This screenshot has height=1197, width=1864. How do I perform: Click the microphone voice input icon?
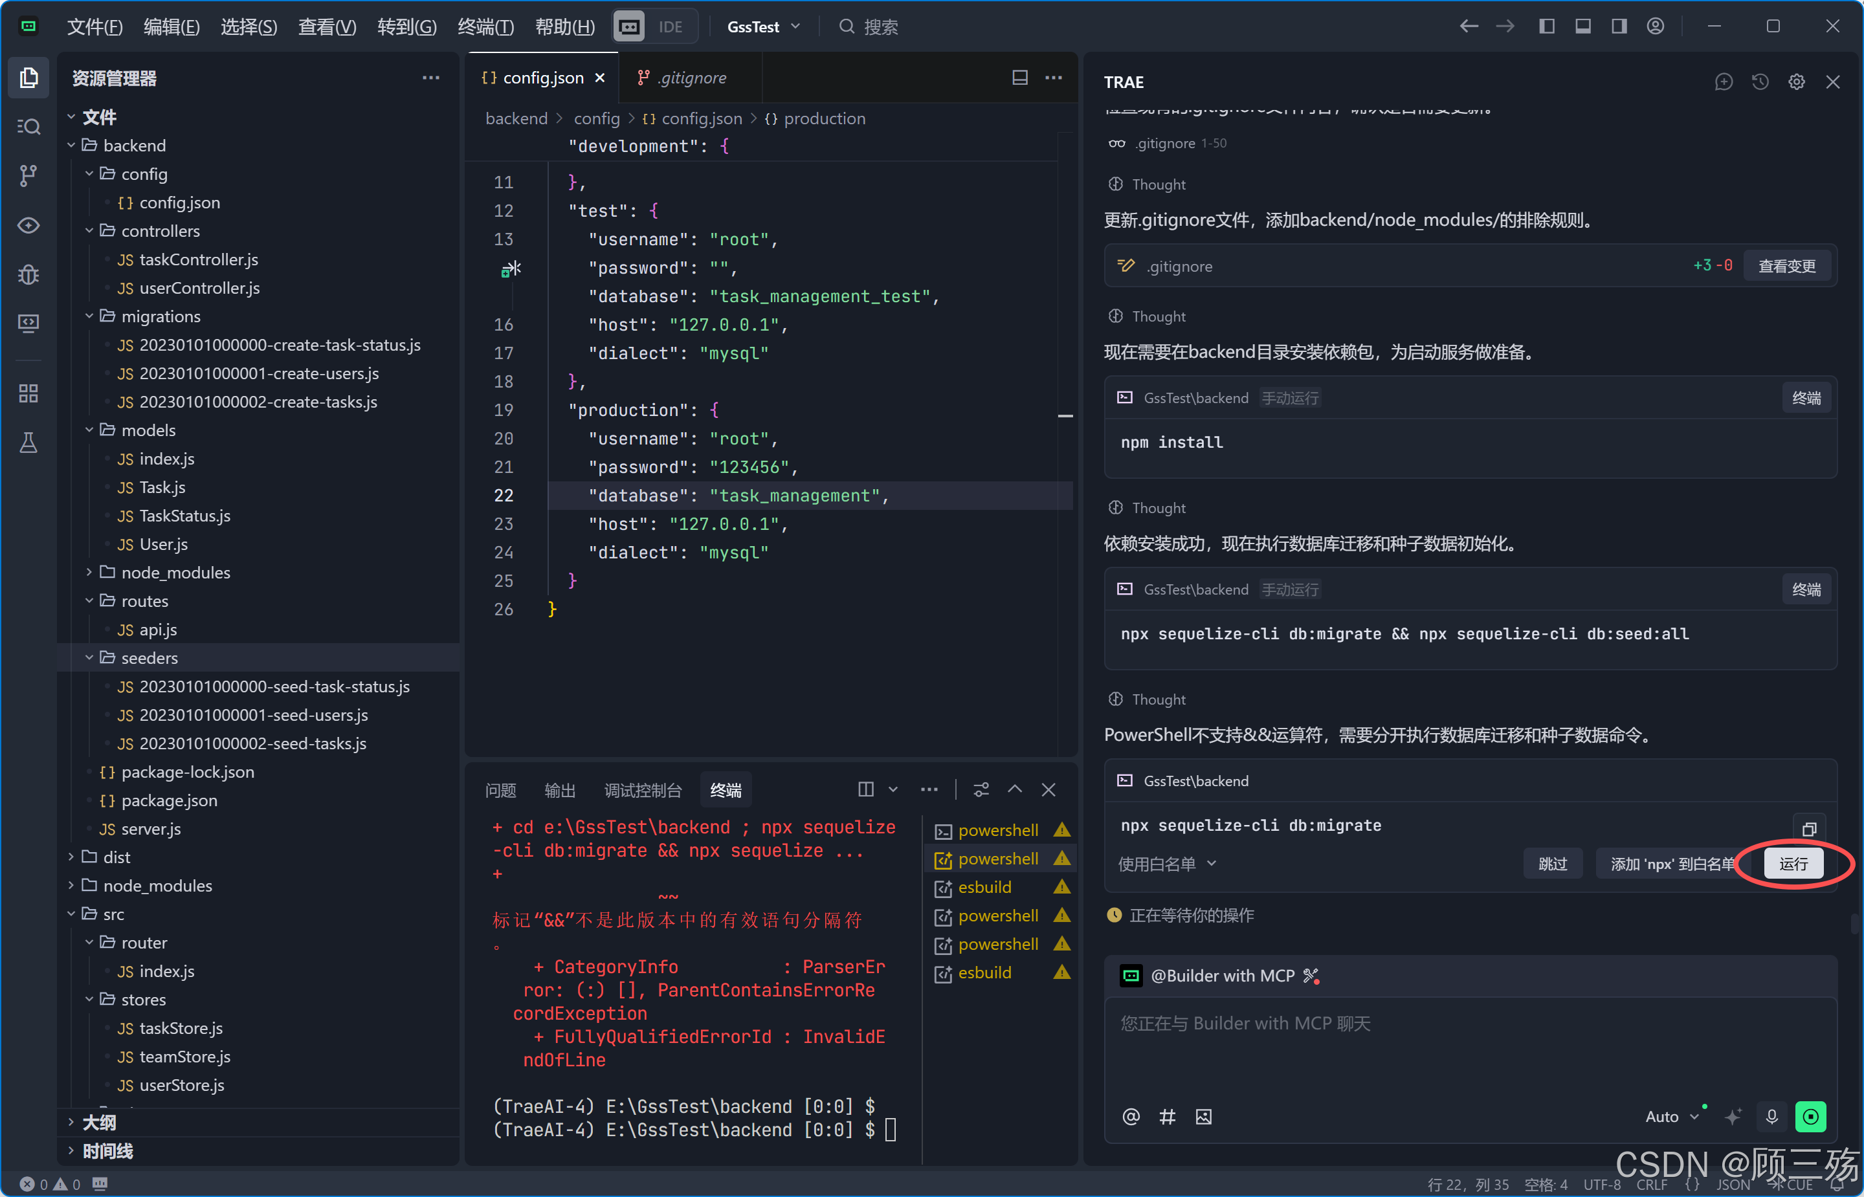click(1771, 1117)
